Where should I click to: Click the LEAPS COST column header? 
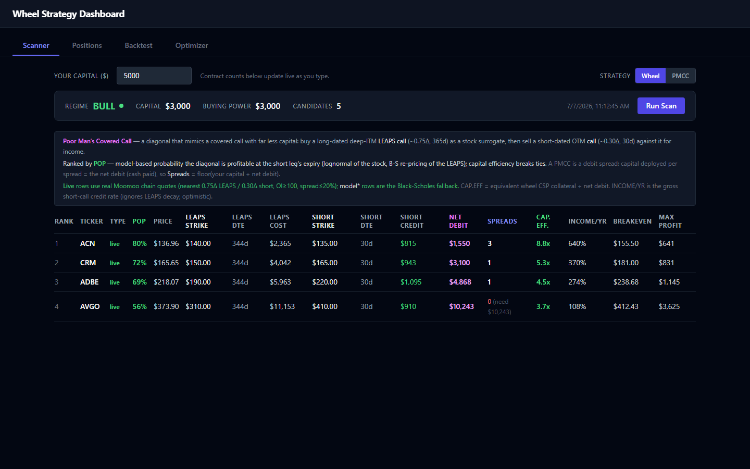click(280, 221)
